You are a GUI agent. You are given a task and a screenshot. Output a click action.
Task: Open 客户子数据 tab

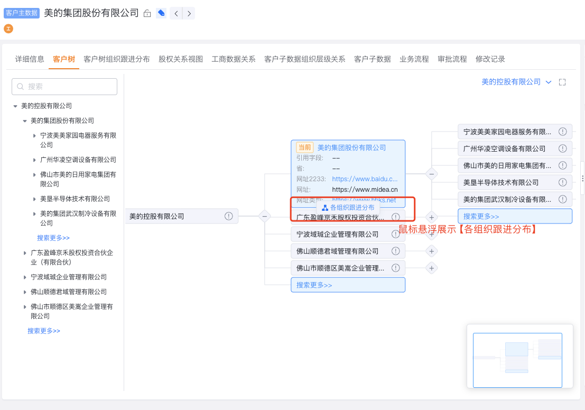pos(373,59)
